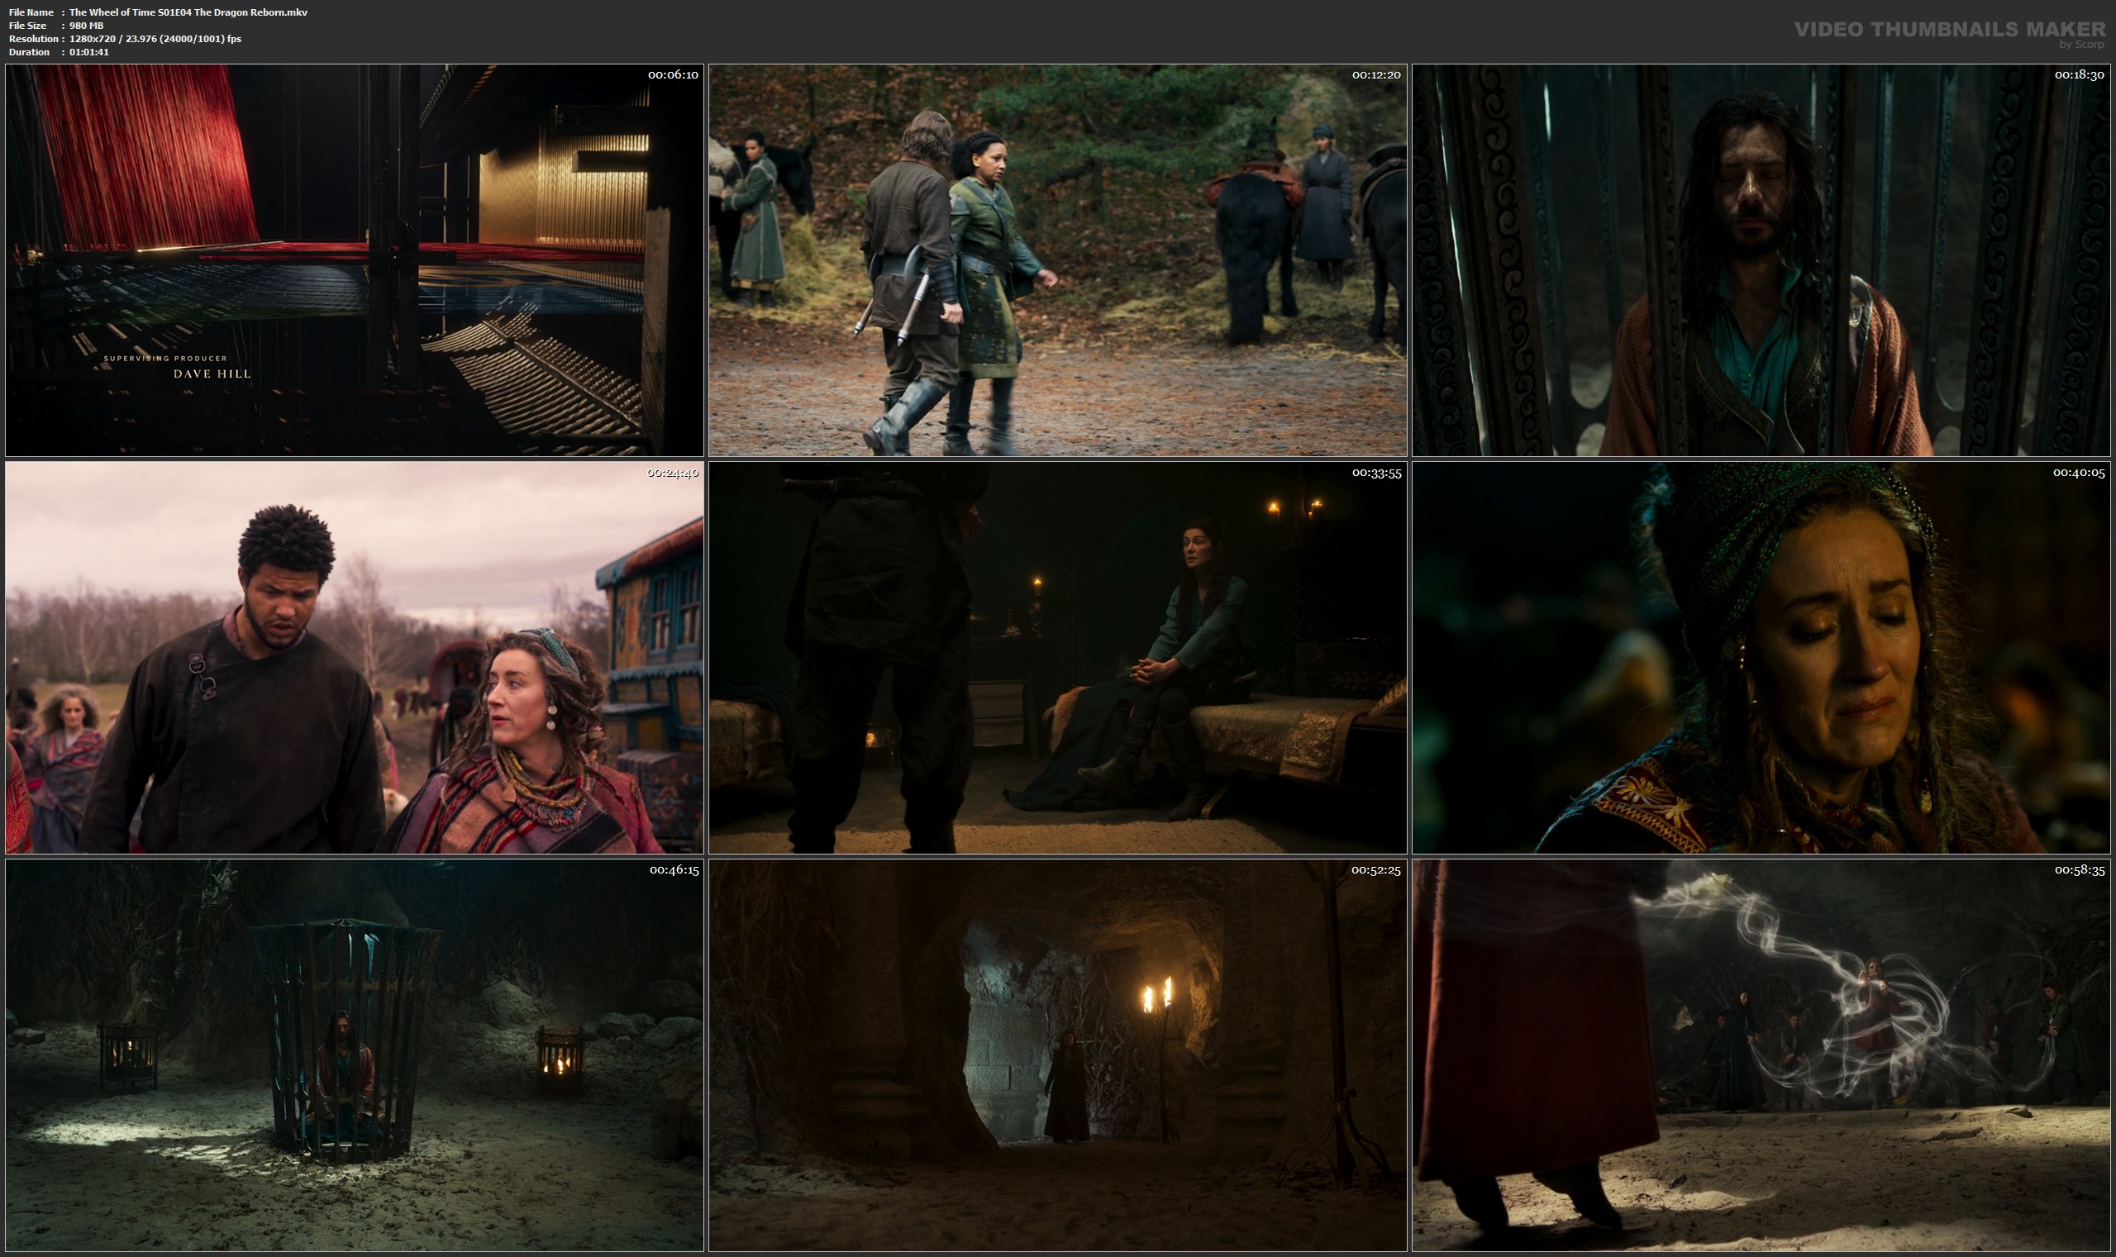The image size is (2116, 1257).
Task: Click the DAVE HILL credit text
Action: point(212,374)
